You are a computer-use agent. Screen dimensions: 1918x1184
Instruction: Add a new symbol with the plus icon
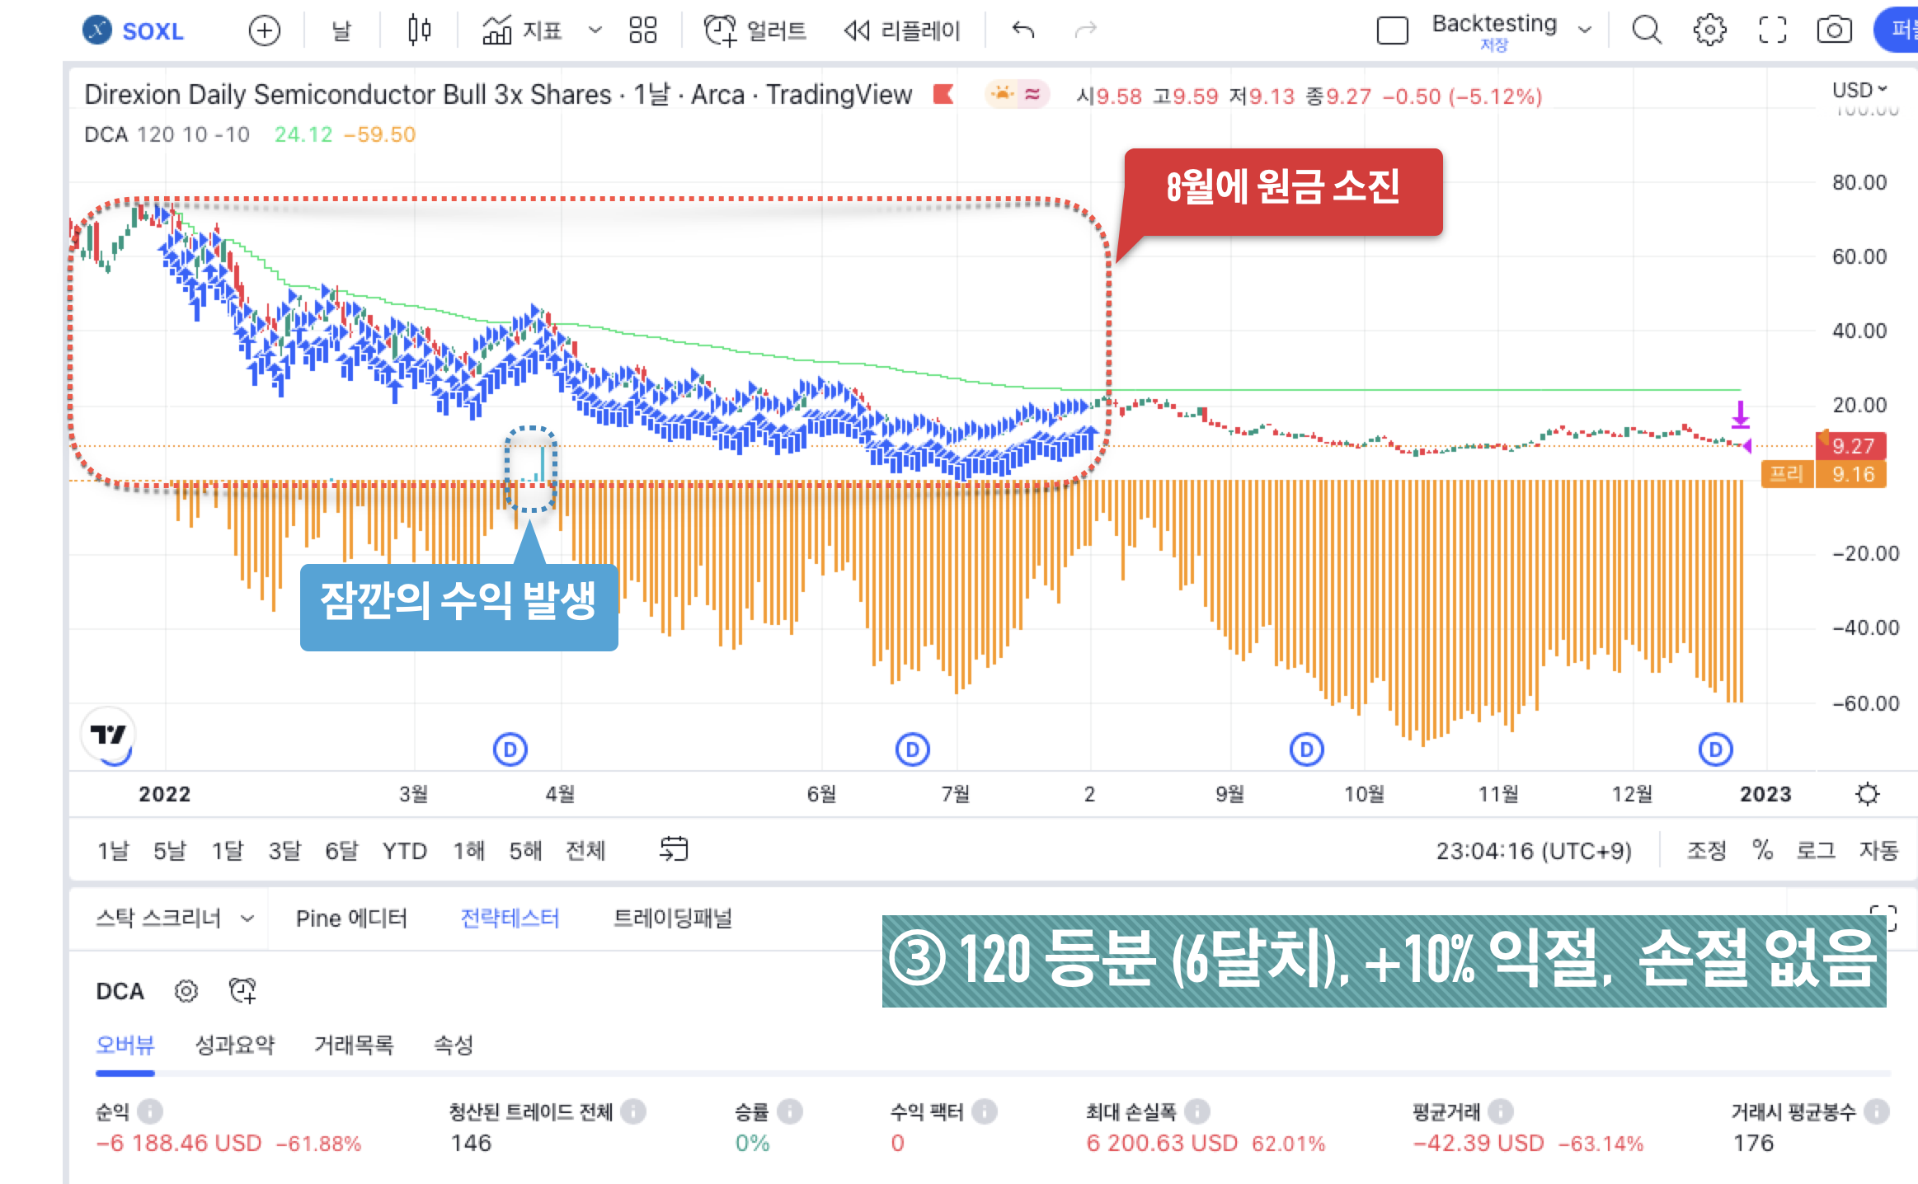[x=264, y=31]
